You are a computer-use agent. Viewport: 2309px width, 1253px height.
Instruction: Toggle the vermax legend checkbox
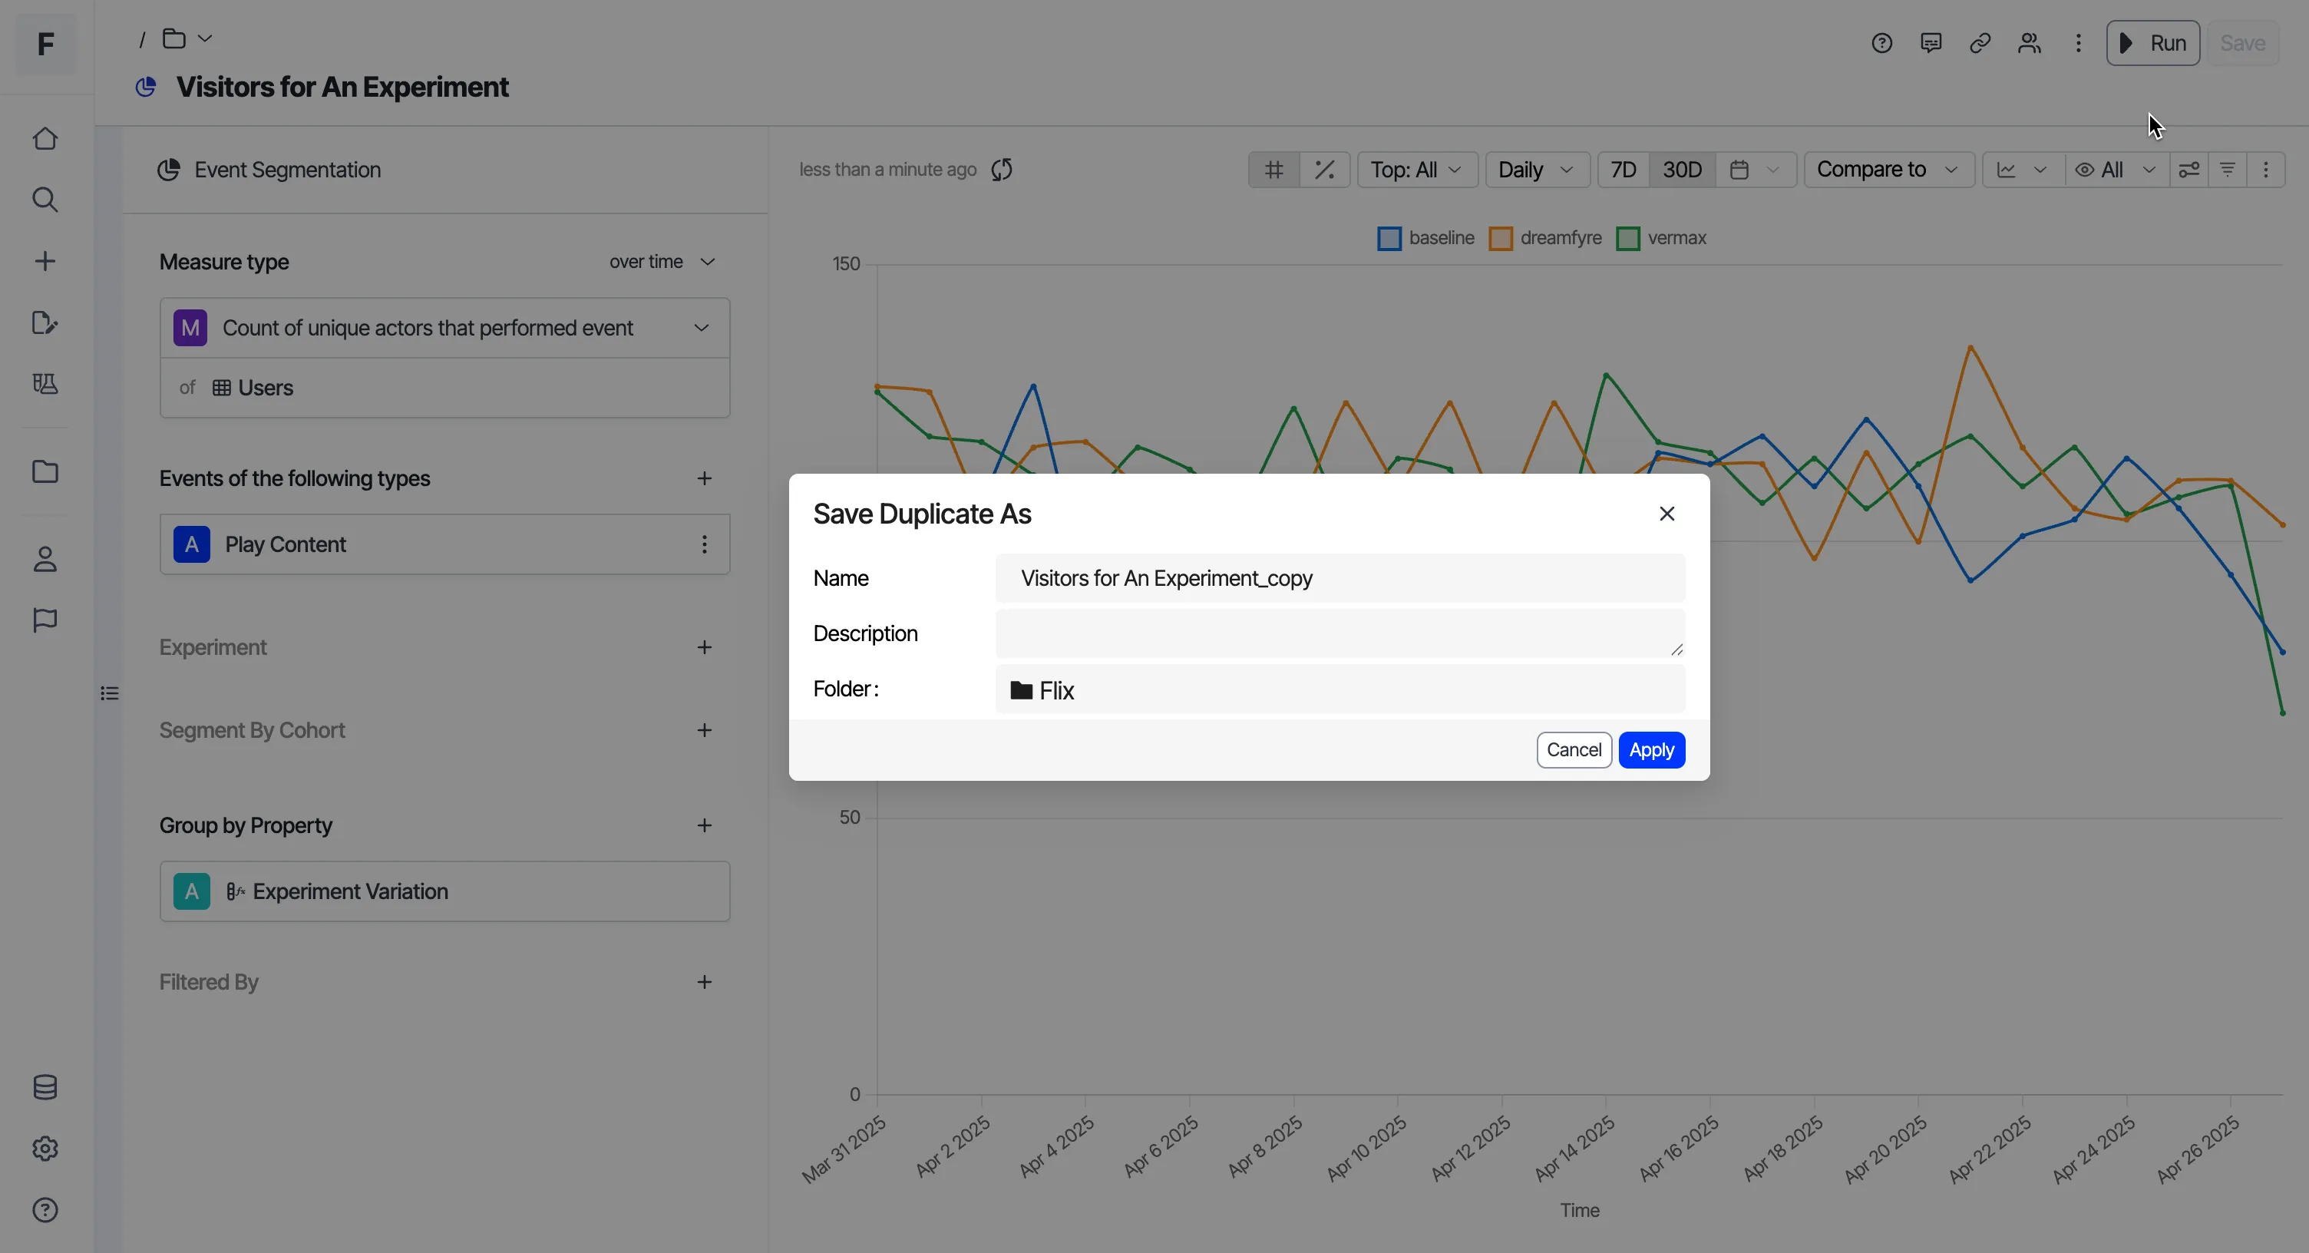1628,240
